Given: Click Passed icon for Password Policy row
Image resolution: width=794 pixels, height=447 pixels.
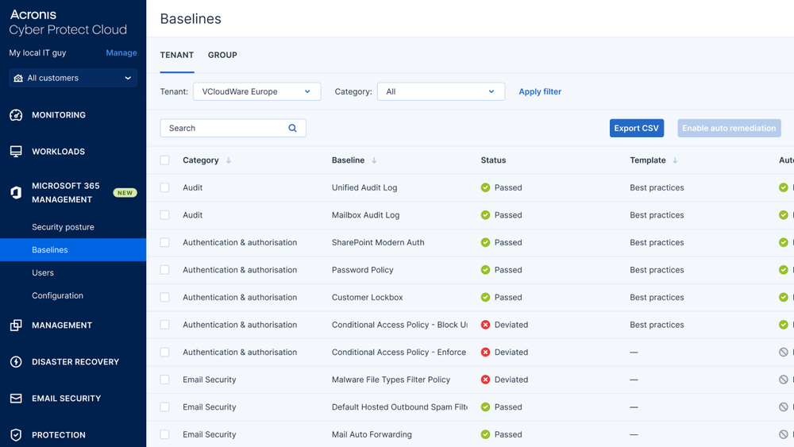Looking at the screenshot, I should coord(485,270).
